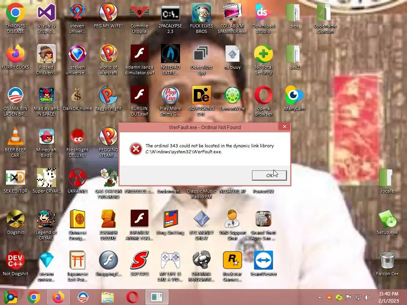Click the Dogshit desktop icon
This screenshot has width=407, height=305.
coord(16,222)
